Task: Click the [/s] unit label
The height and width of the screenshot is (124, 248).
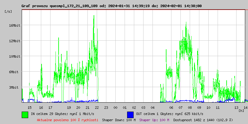Action: [x=8, y=11]
